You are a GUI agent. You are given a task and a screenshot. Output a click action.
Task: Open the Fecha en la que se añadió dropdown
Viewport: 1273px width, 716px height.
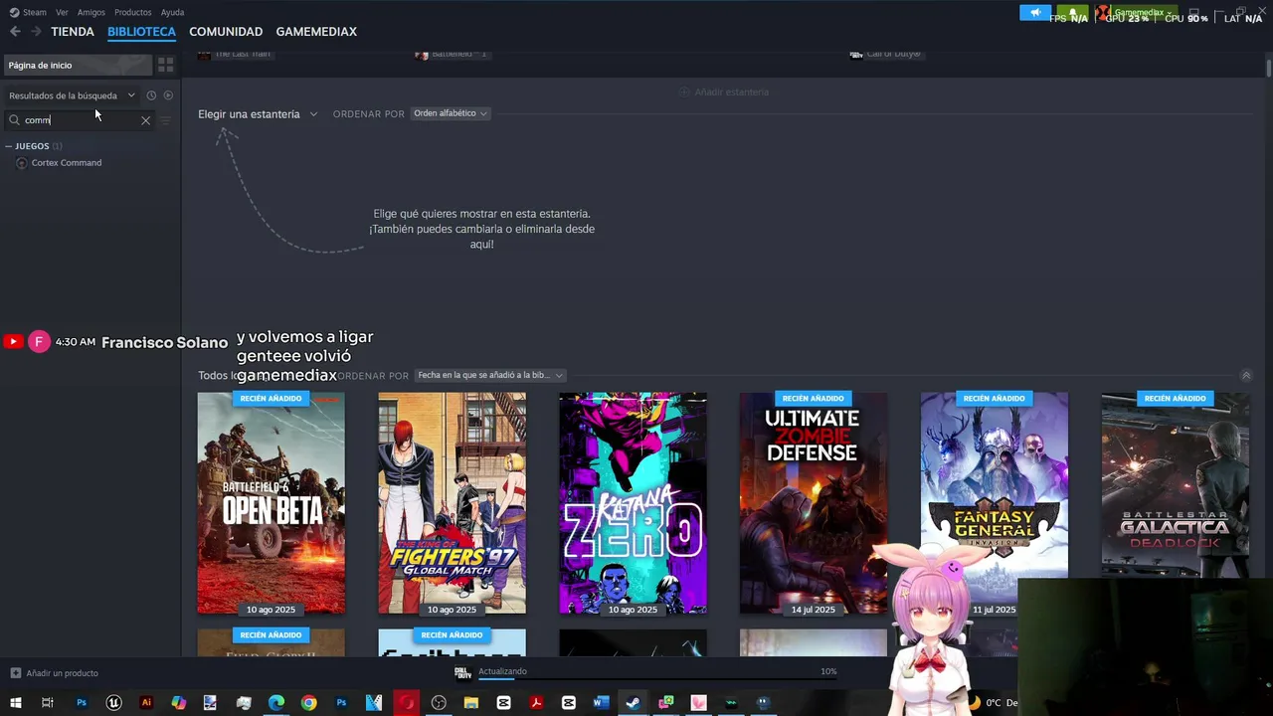tap(490, 375)
